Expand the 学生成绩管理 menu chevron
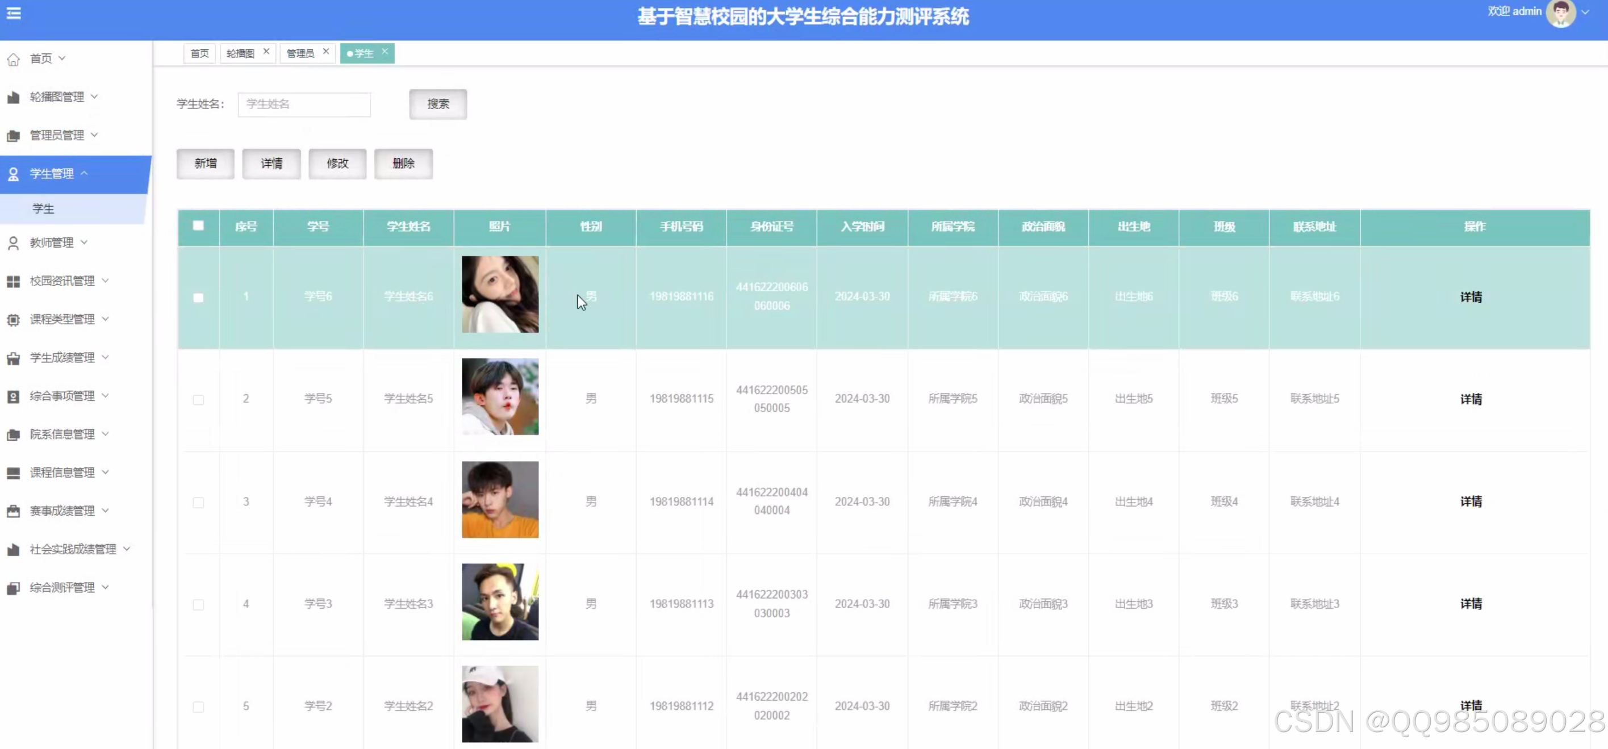This screenshot has width=1608, height=749. pos(106,357)
